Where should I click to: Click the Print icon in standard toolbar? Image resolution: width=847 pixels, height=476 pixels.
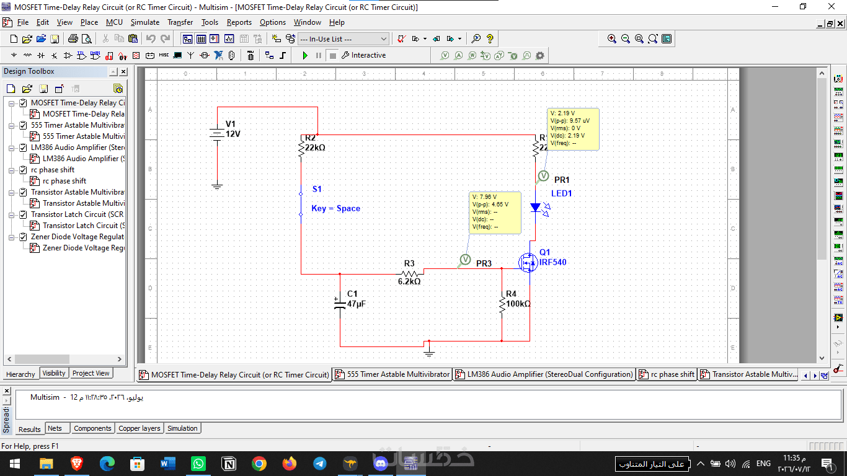tap(73, 38)
